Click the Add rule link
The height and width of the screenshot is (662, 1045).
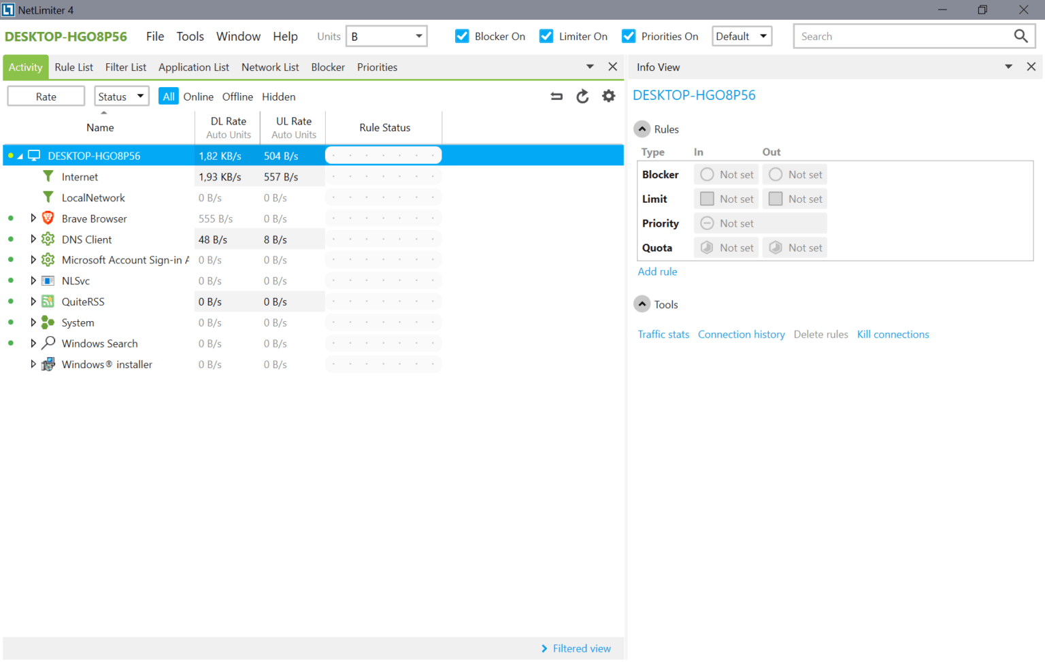pyautogui.click(x=657, y=271)
